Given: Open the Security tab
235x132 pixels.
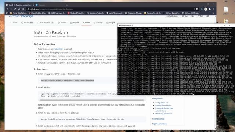Looking at the screenshot, I should pos(98,23).
